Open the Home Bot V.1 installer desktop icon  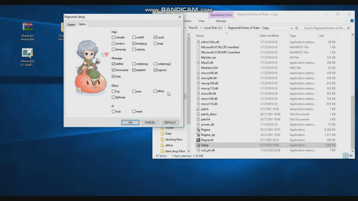click(27, 53)
